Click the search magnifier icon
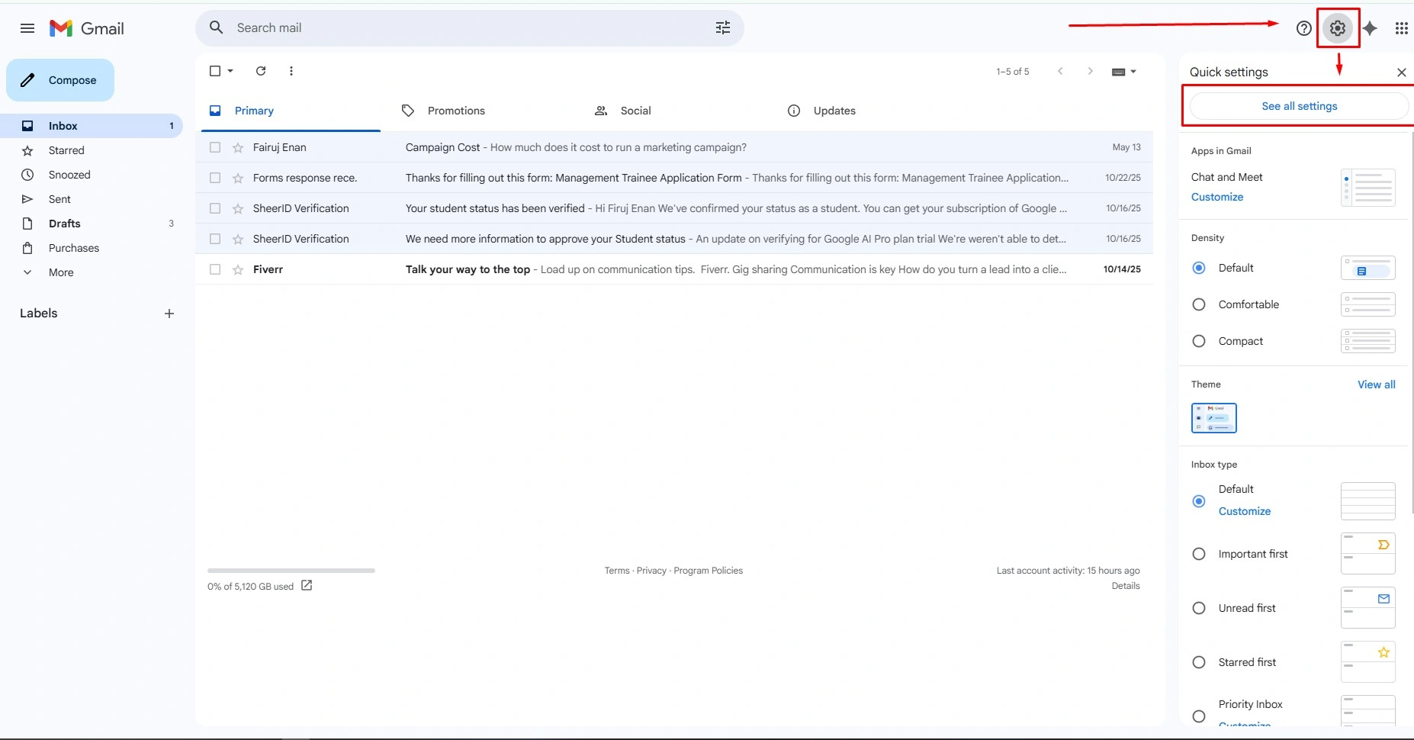 point(217,27)
